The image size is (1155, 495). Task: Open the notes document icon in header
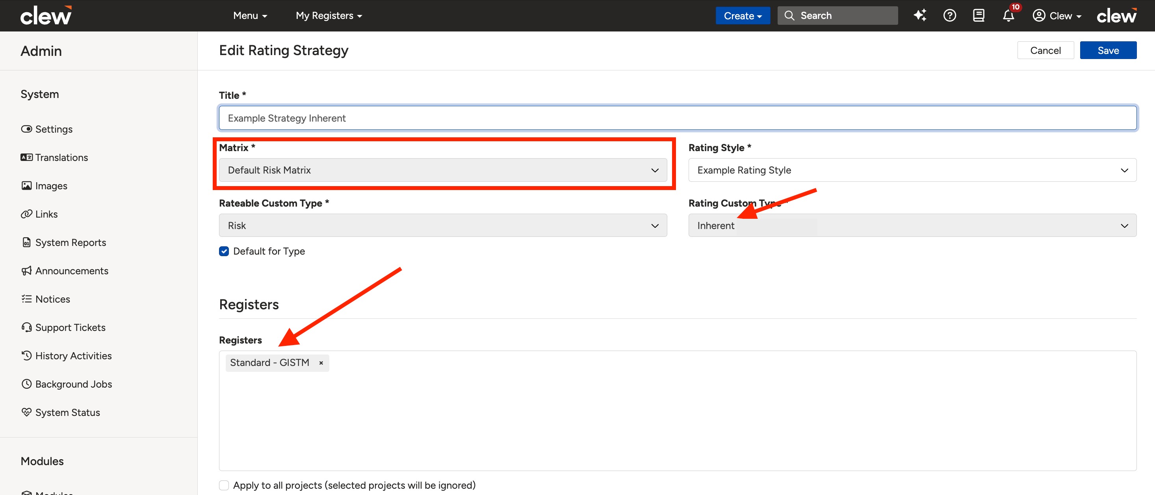[979, 15]
